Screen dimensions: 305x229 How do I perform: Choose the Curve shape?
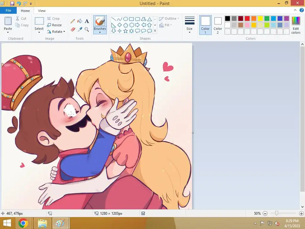120,19
